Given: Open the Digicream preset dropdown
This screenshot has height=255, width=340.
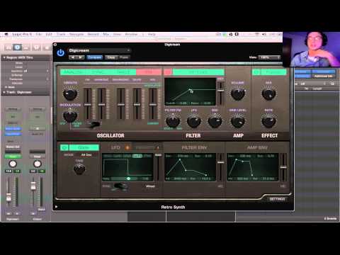Looking at the screenshot, I should click(99, 50).
